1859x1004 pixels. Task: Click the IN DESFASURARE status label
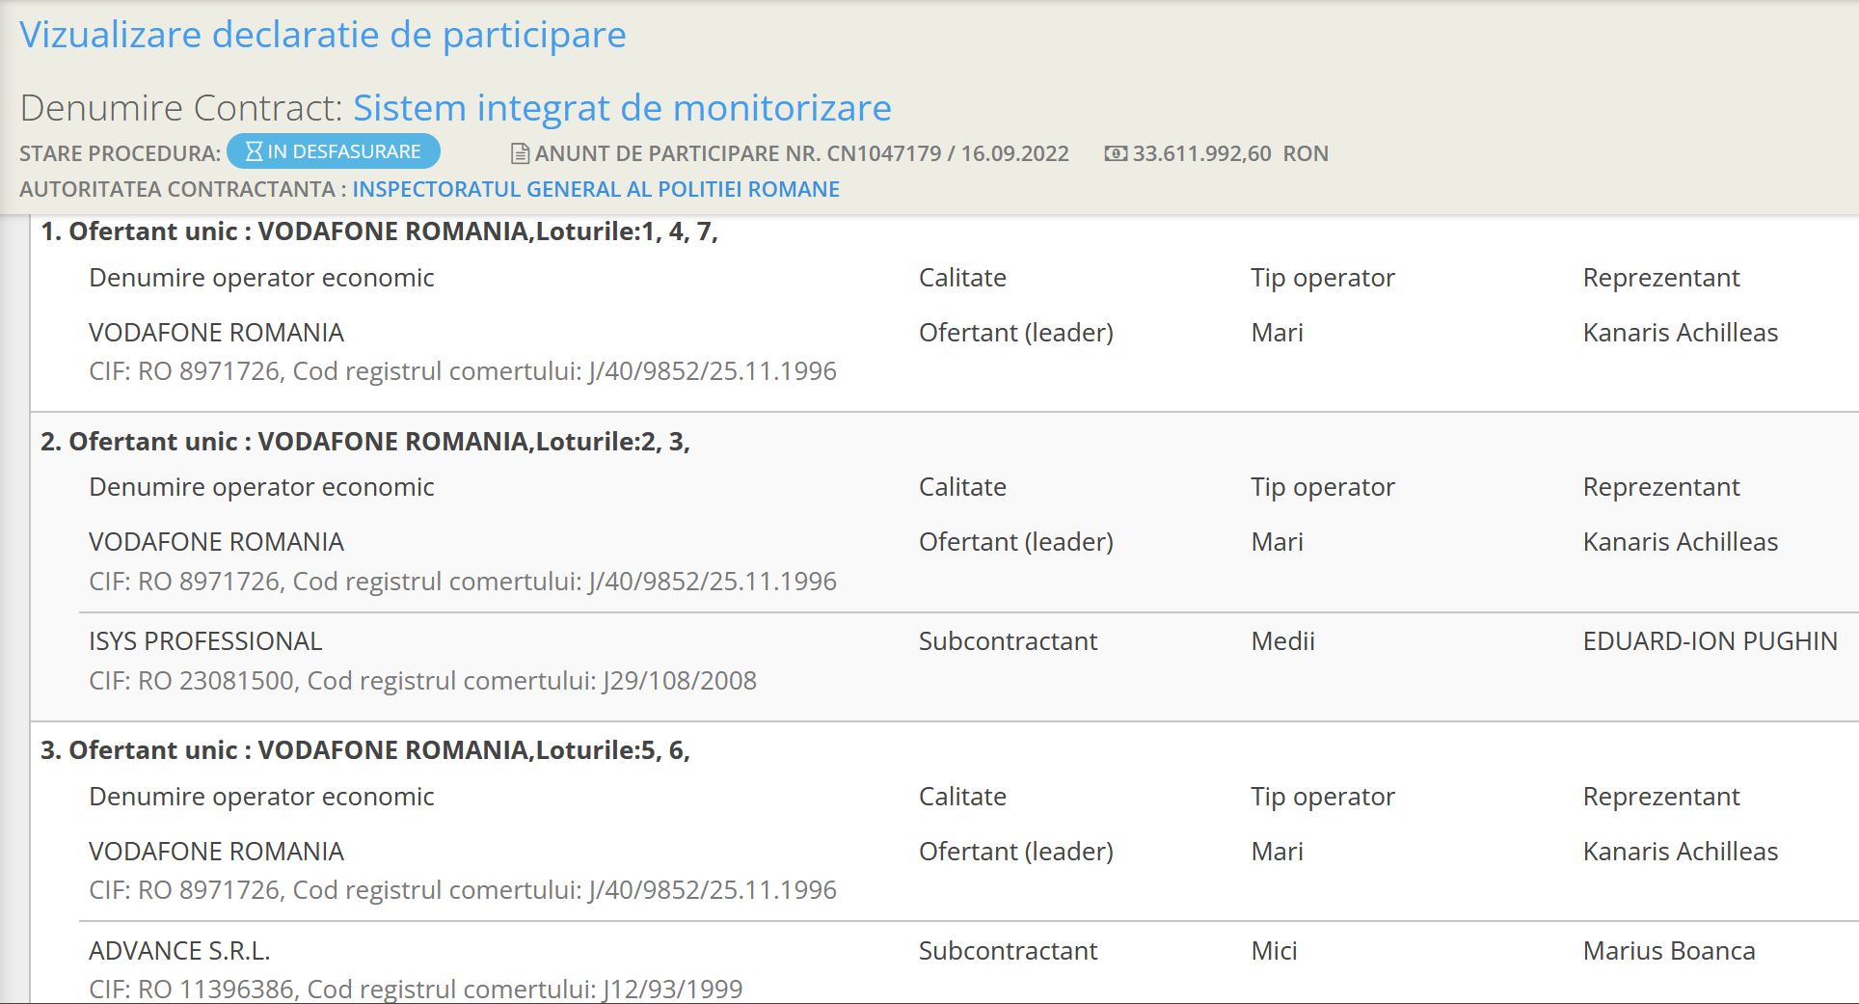(x=343, y=151)
